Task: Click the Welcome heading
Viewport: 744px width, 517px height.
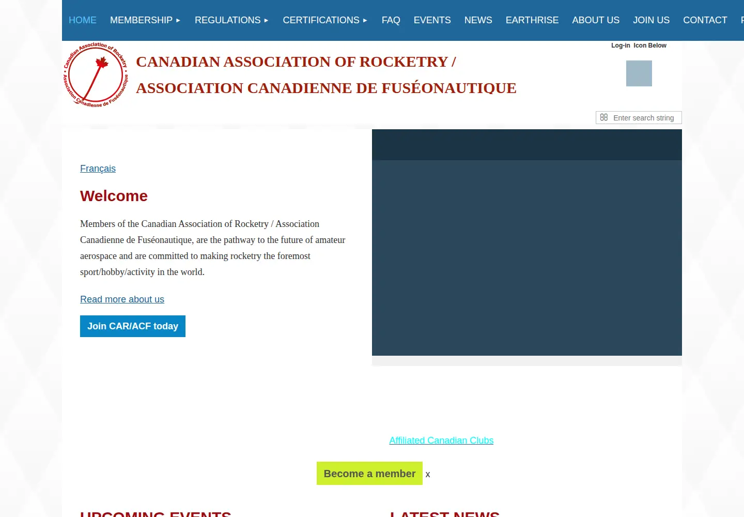Action: pos(114,196)
